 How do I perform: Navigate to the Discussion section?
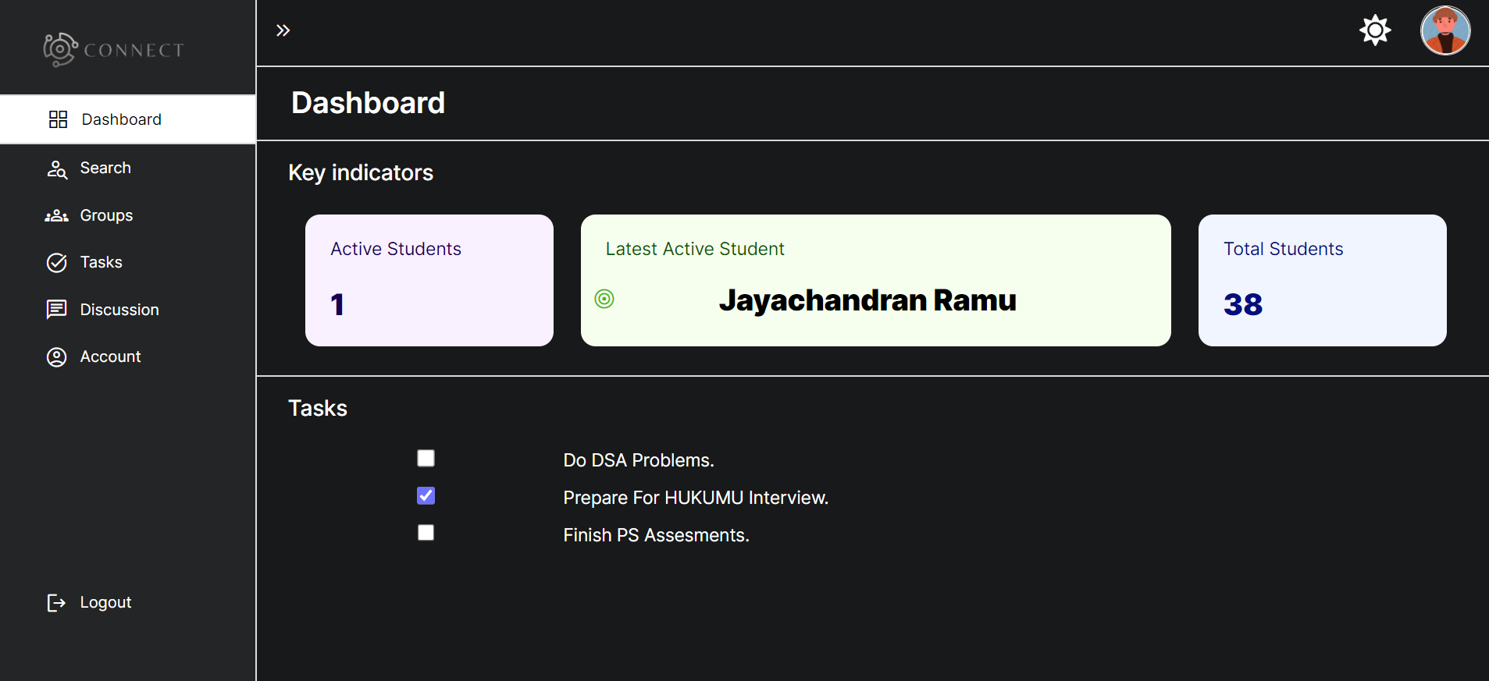119,310
